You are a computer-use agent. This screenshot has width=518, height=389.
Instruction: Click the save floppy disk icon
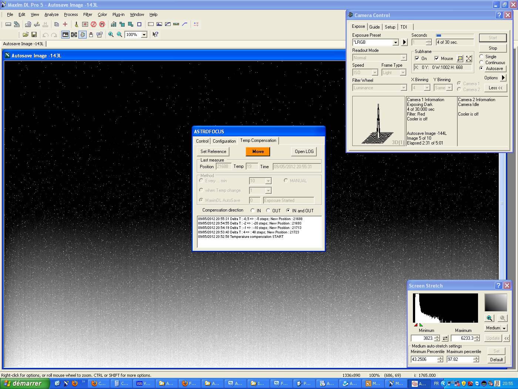34,34
